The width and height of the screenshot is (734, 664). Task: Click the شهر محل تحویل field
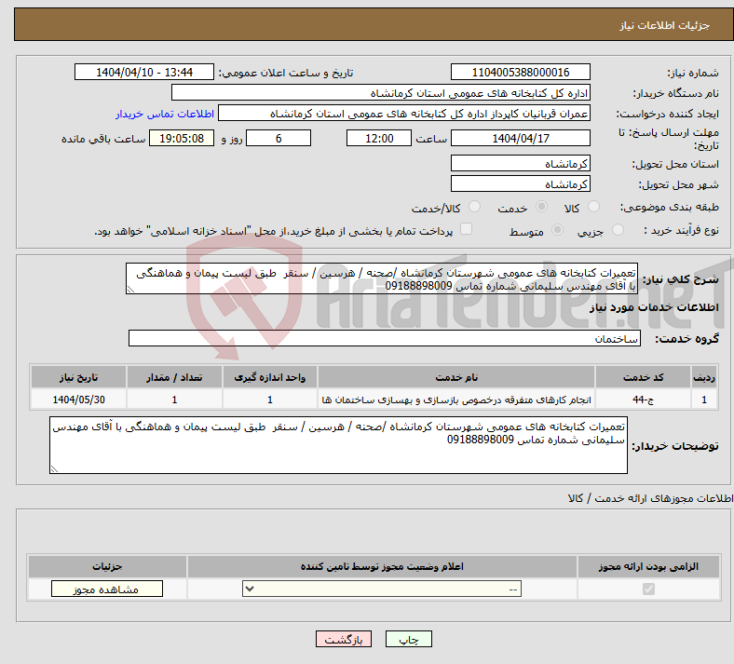click(x=521, y=183)
